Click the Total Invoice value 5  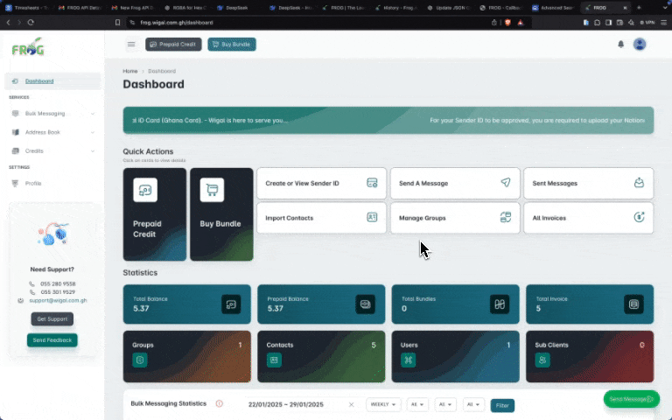pos(538,309)
